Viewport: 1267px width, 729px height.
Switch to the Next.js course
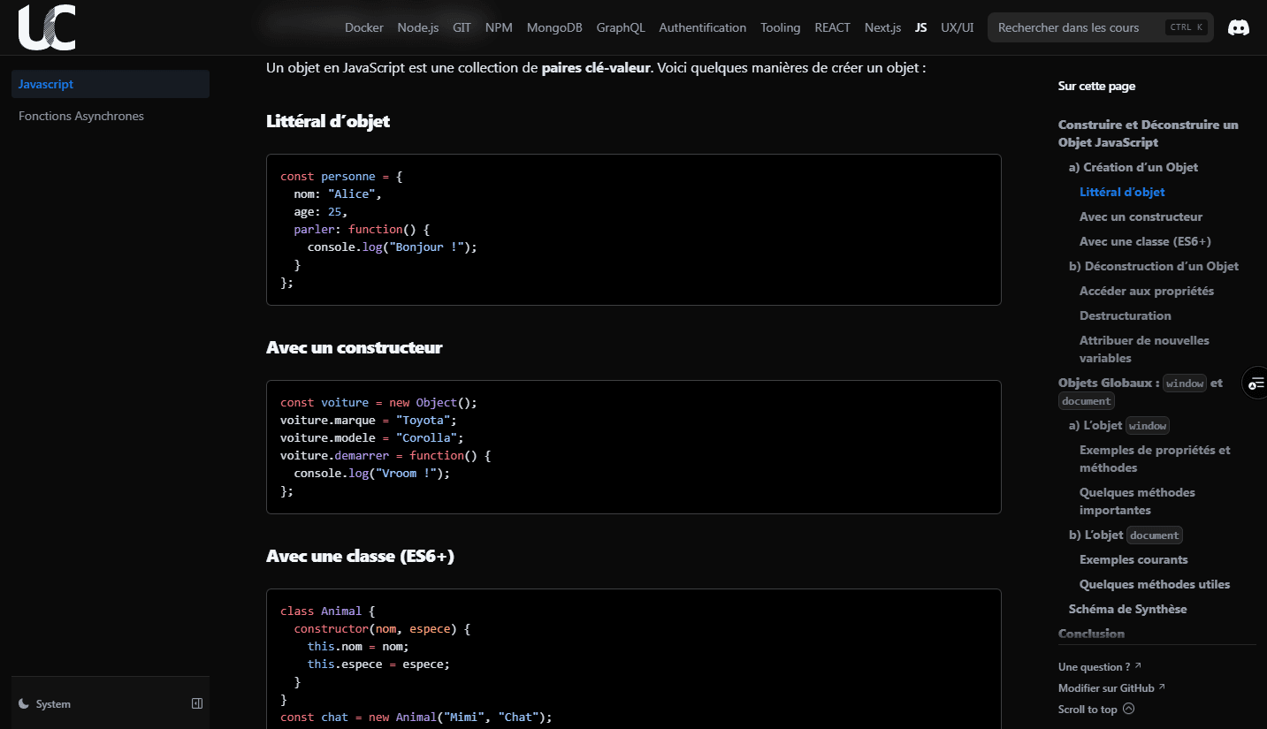(882, 27)
